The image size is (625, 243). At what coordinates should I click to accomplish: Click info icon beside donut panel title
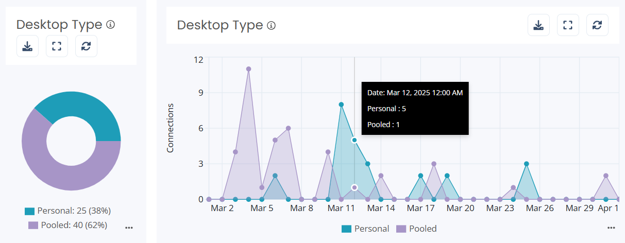click(110, 24)
